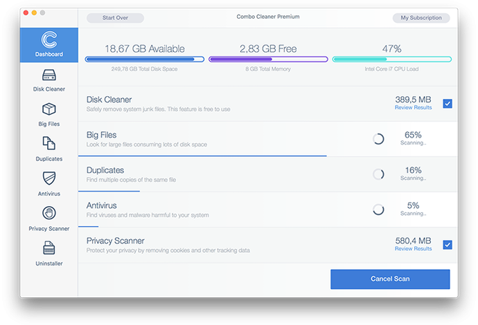
Task: Click the disk space available progress bar
Action: coord(145,59)
